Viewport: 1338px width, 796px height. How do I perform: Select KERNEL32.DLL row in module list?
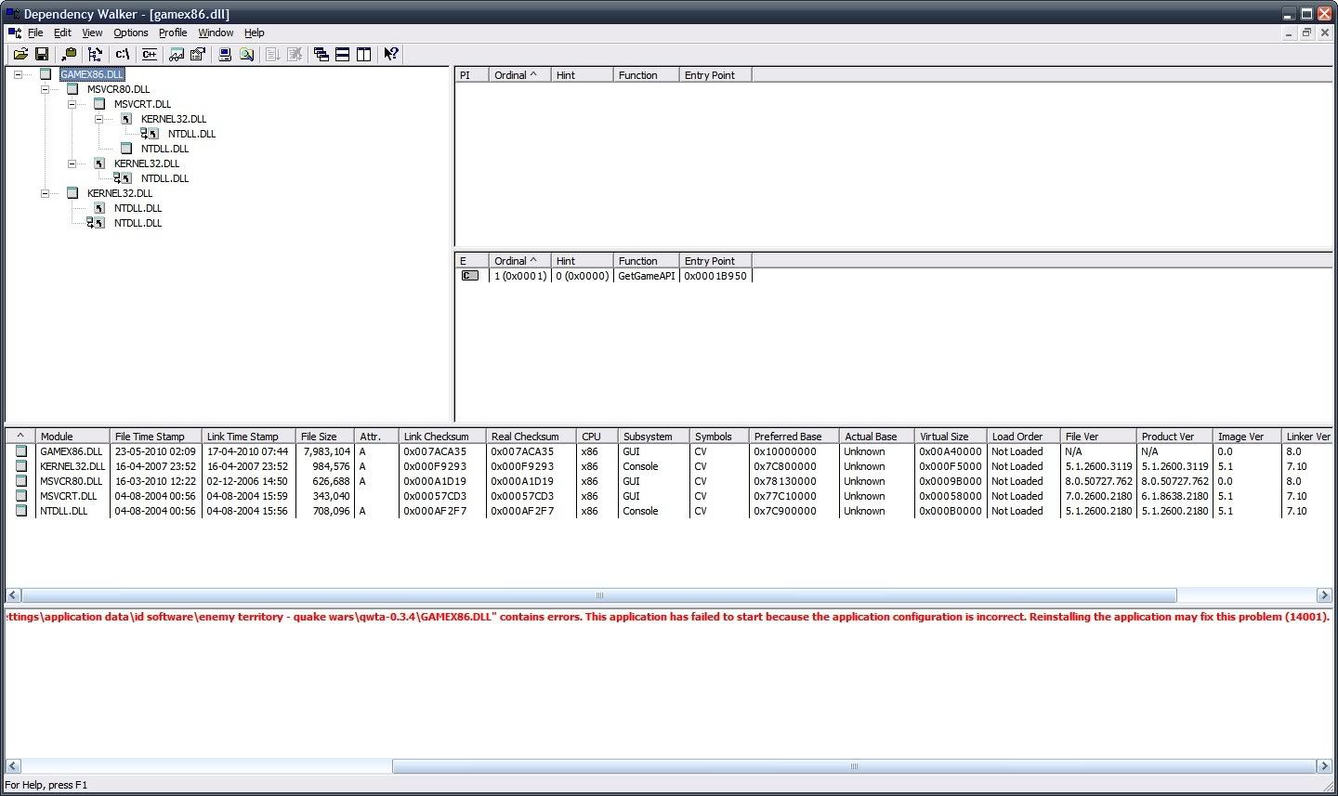pyautogui.click(x=668, y=466)
